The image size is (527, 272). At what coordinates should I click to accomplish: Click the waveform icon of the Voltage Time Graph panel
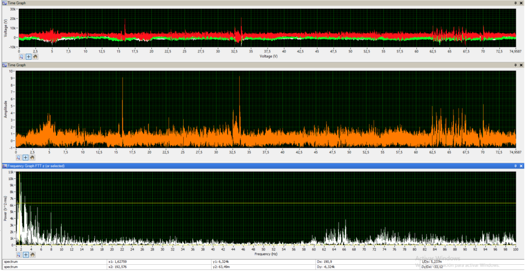coord(5,3)
